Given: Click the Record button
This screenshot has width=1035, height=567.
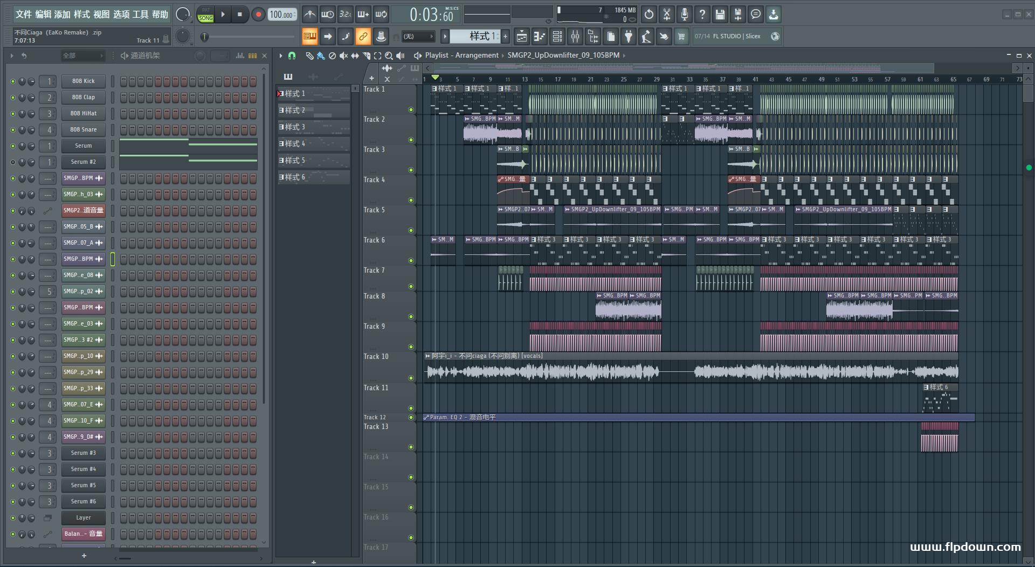Looking at the screenshot, I should point(258,15).
